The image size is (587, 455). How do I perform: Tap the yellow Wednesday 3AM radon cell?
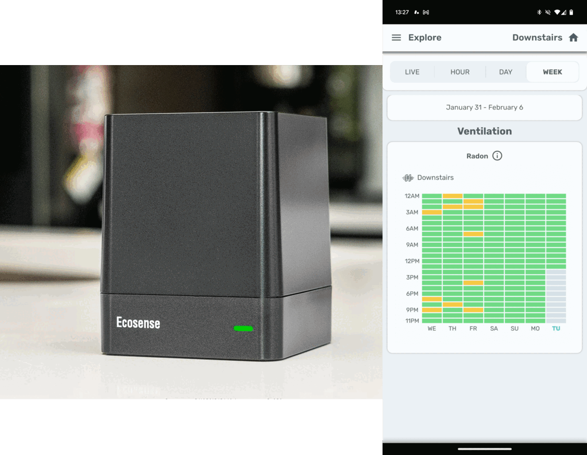432,212
